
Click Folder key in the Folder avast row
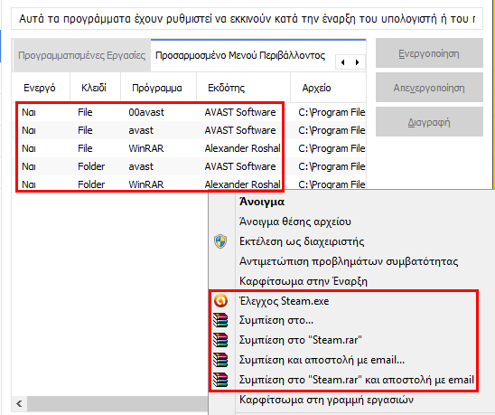(91, 166)
